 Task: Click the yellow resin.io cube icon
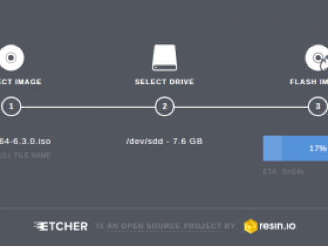tap(251, 226)
